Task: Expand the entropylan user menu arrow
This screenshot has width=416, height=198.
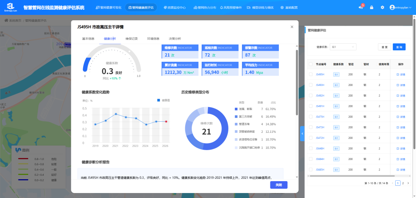Action: click(411, 7)
